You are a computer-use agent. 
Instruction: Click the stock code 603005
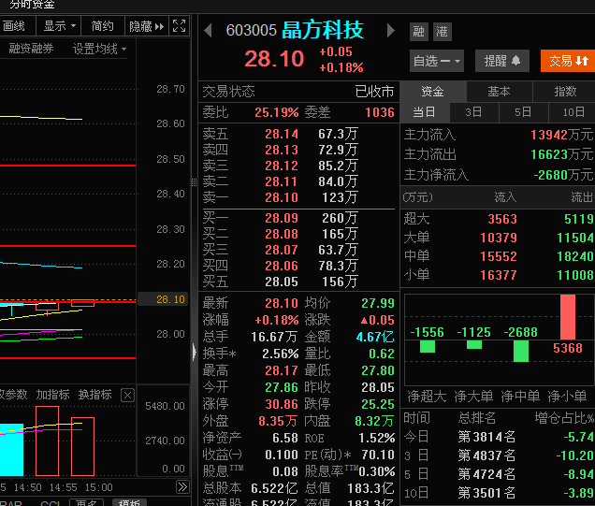point(252,31)
